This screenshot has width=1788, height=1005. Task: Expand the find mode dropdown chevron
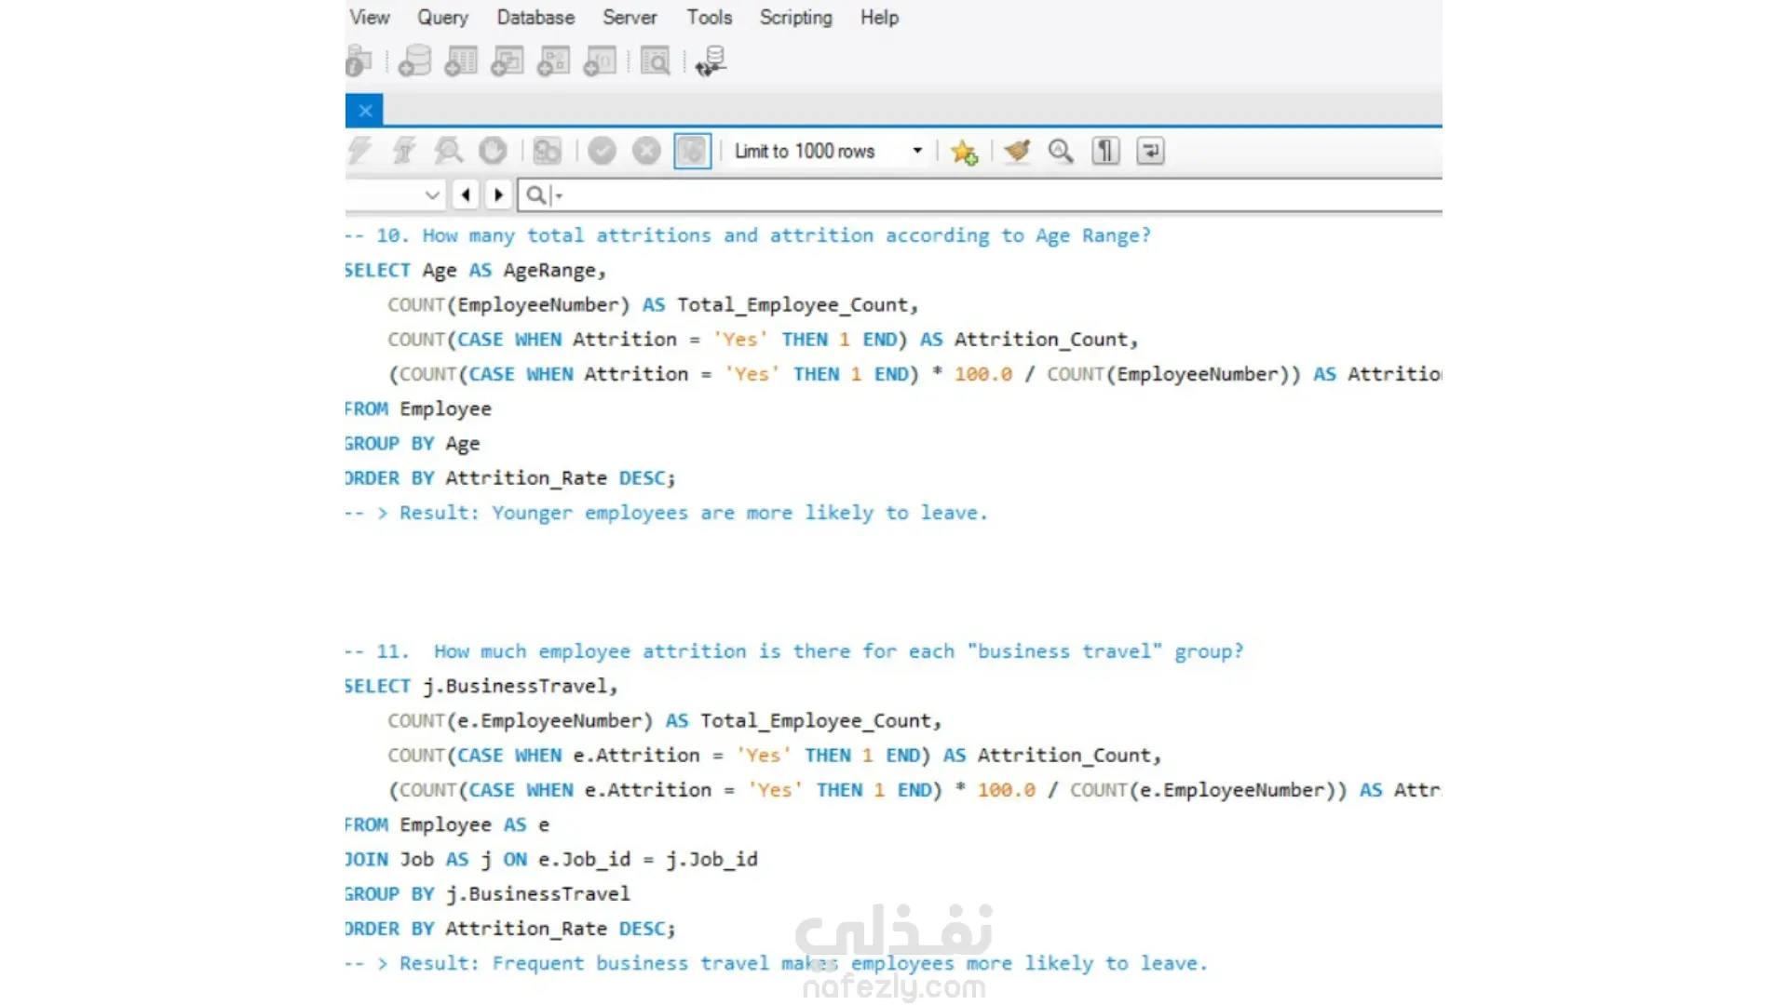click(432, 195)
